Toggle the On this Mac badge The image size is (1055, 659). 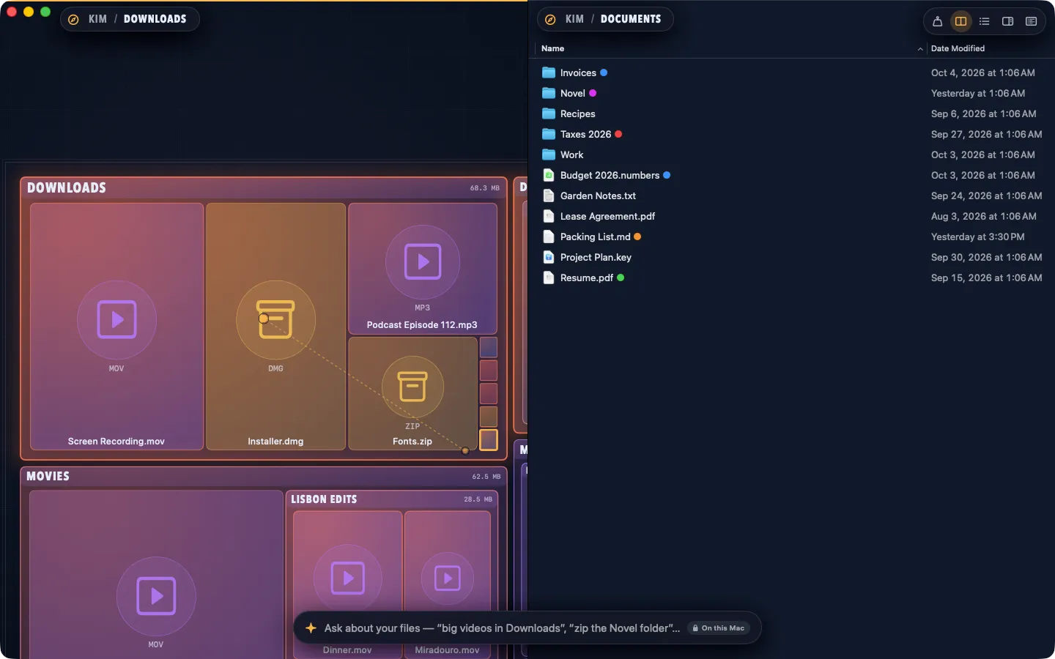719,628
